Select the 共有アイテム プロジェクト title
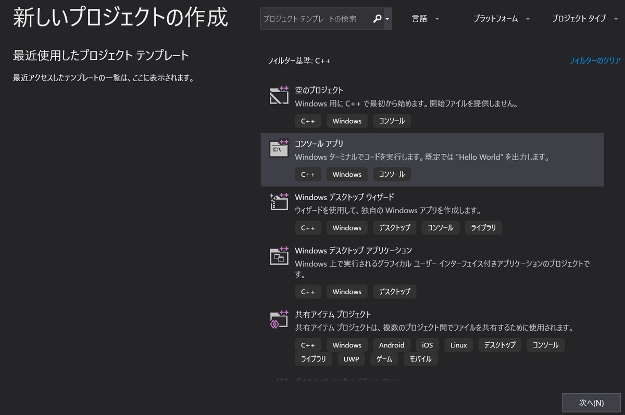625x415 pixels. point(333,315)
